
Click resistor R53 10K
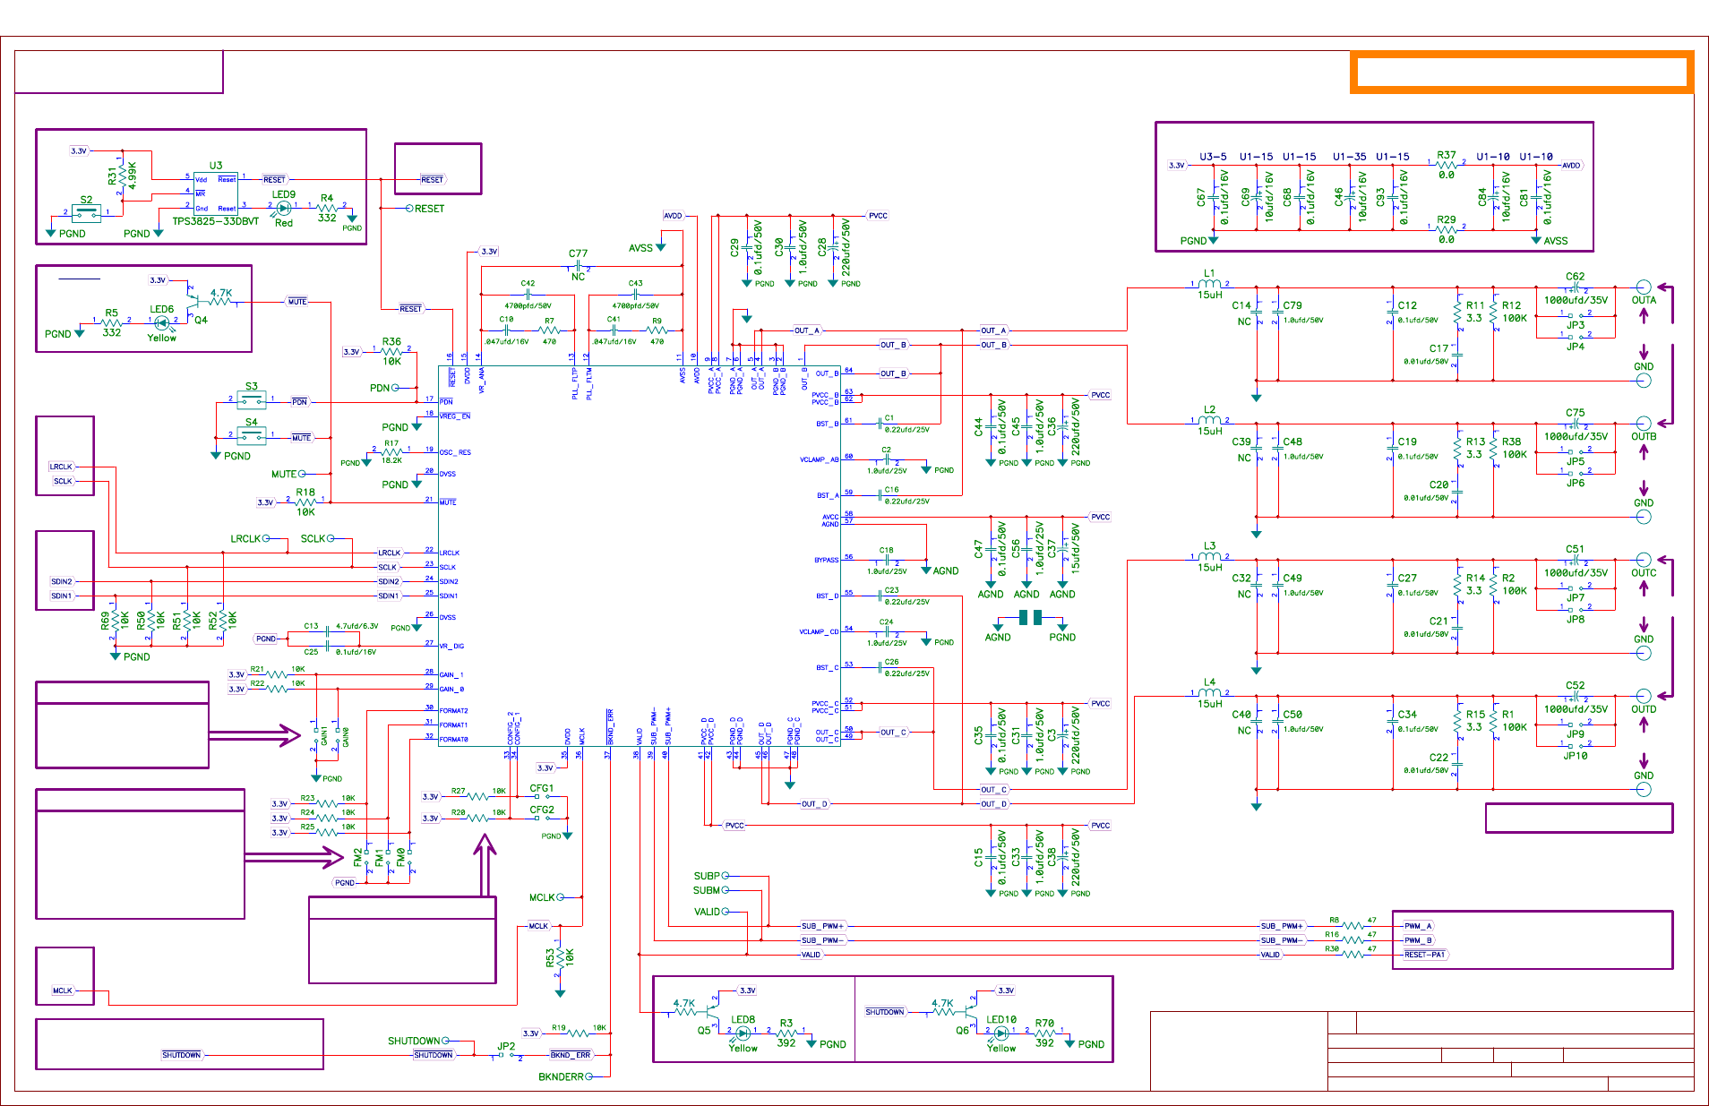(560, 958)
